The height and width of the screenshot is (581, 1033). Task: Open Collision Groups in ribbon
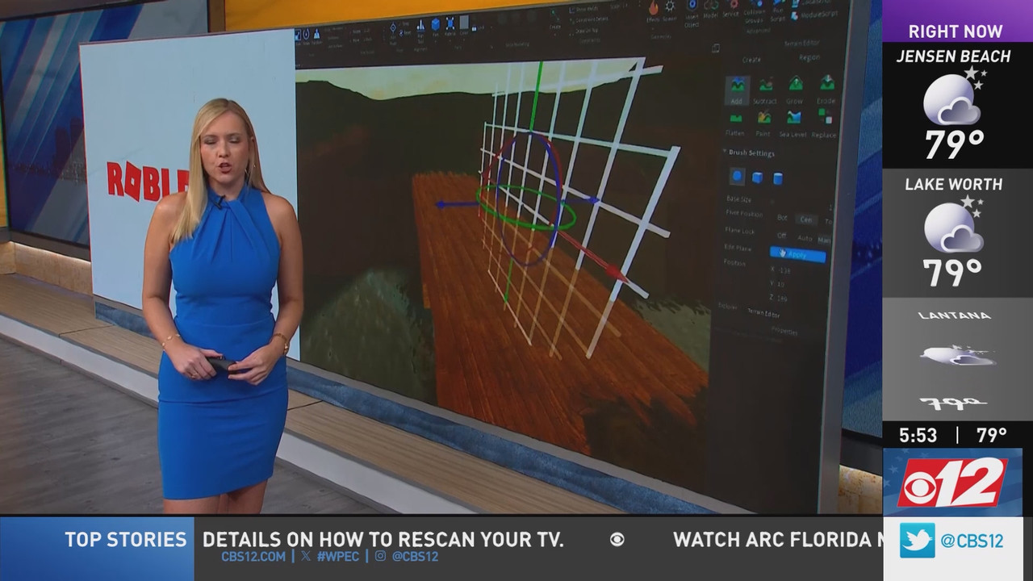754,13
